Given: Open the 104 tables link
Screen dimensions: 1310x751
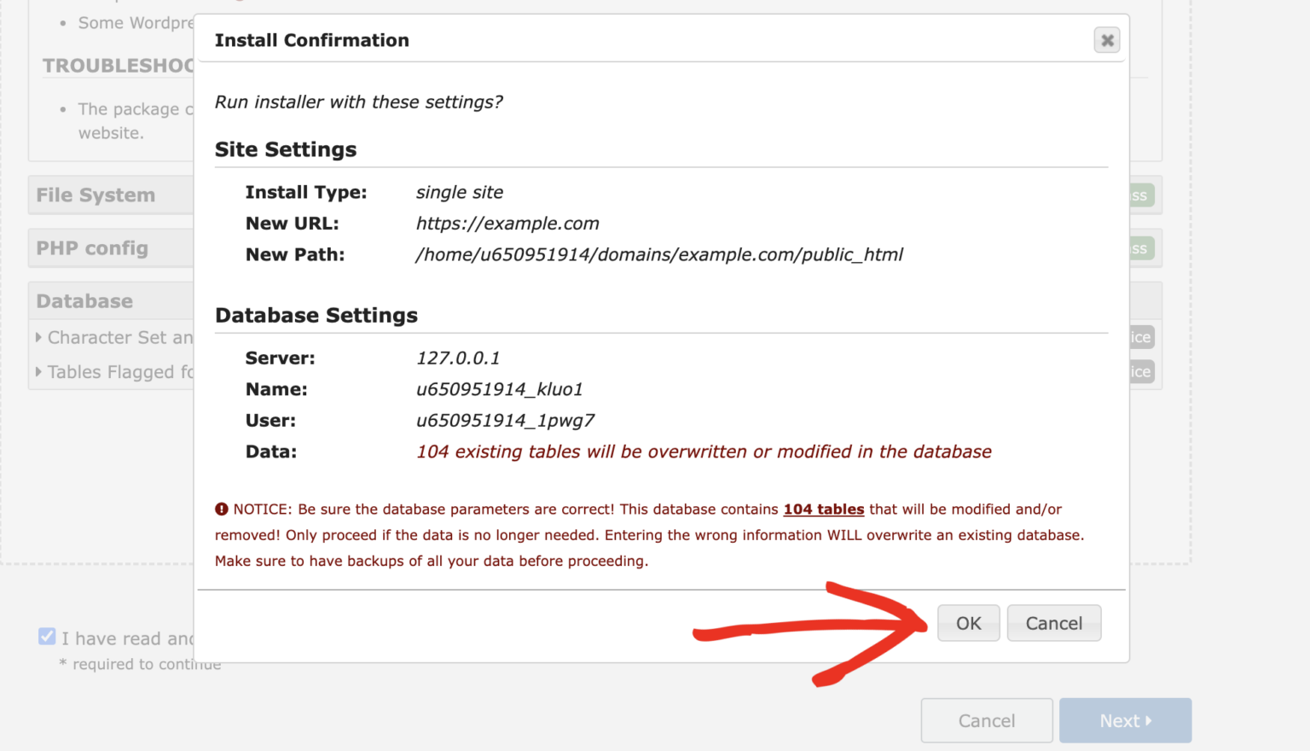Looking at the screenshot, I should click(x=823, y=509).
